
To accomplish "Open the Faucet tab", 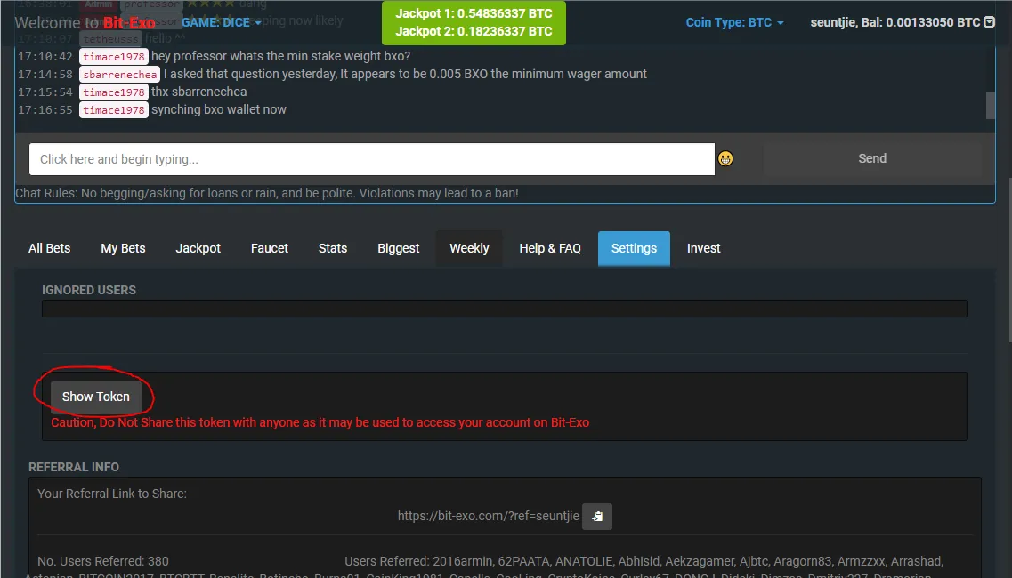I will pos(270,248).
